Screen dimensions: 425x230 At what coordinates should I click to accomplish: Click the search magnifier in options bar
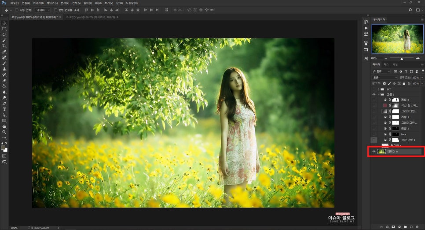[x=410, y=10]
